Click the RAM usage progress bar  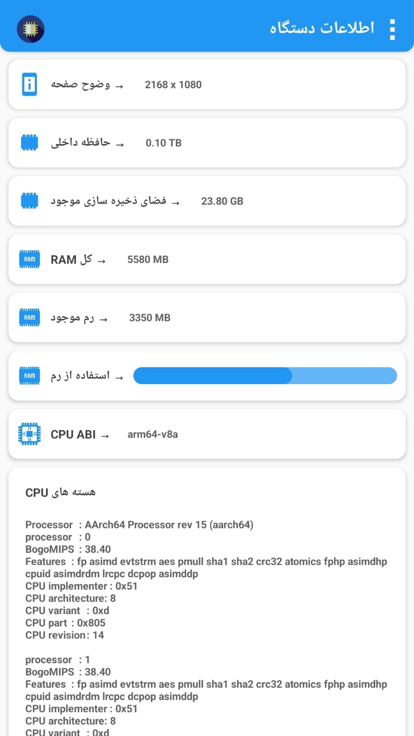pos(264,376)
